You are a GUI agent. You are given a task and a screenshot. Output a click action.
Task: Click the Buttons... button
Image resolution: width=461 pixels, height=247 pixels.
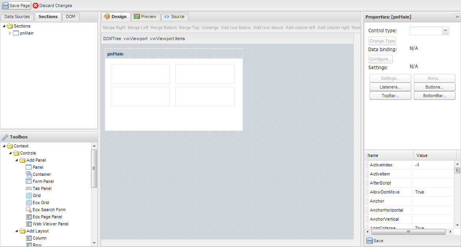click(435, 87)
